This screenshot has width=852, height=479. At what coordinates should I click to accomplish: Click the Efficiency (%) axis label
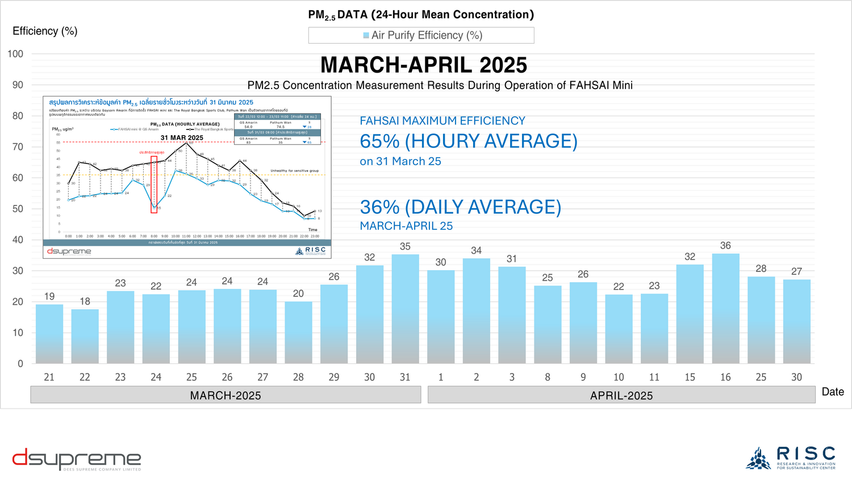pyautogui.click(x=45, y=31)
